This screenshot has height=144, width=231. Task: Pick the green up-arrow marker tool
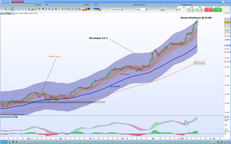(59, 9)
